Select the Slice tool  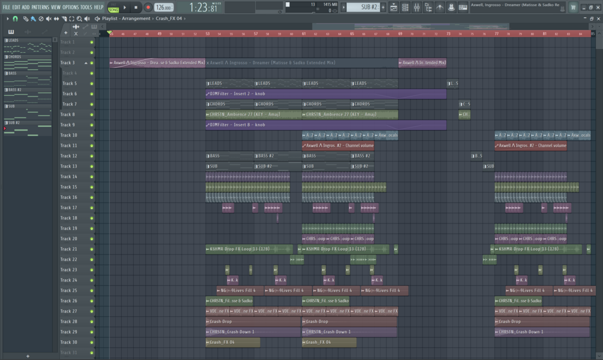[x=64, y=19]
